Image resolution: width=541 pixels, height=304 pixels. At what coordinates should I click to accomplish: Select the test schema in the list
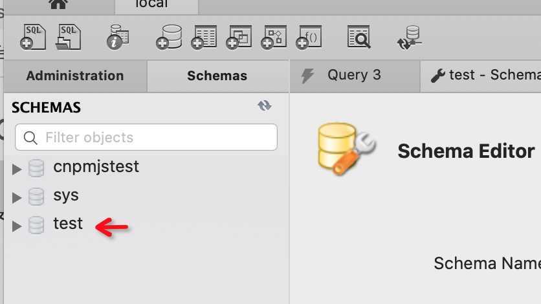68,224
